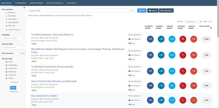This screenshot has width=219, height=108.
Task: Click Save Search link
Action: (x=87, y=16)
